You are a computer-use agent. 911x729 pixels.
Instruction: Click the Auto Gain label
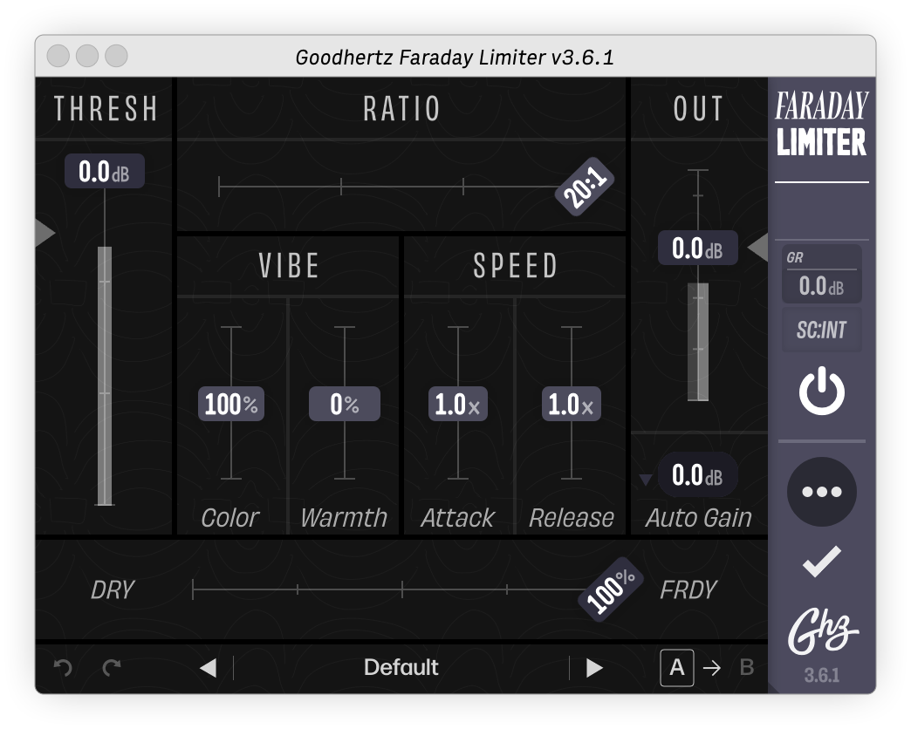tap(698, 517)
